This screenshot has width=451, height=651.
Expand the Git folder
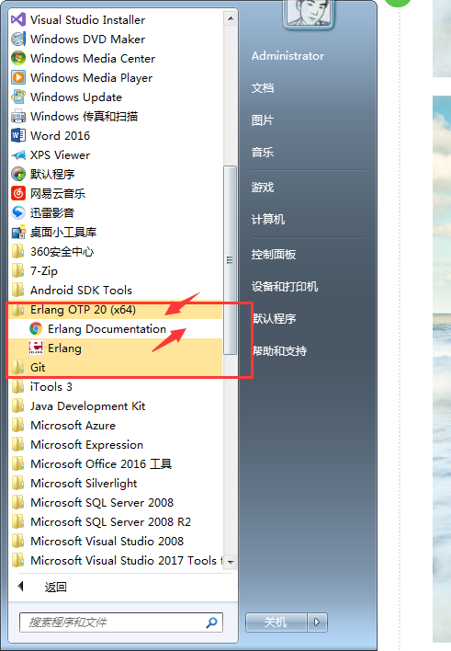pos(115,368)
